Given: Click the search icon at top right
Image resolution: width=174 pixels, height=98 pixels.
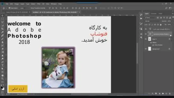Looking at the screenshot, I should click(x=166, y=8).
